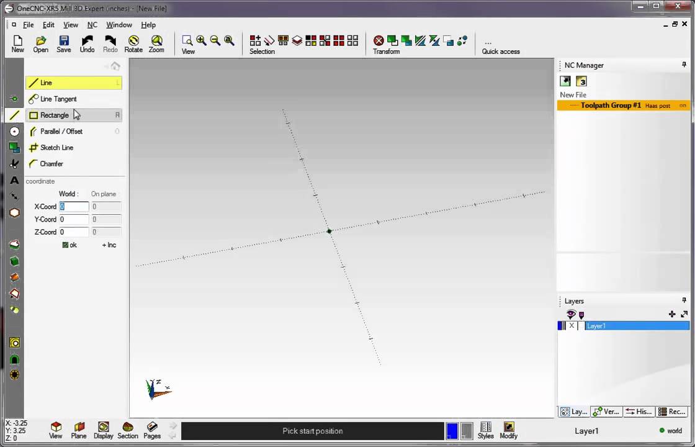Click the New file icon

18,44
